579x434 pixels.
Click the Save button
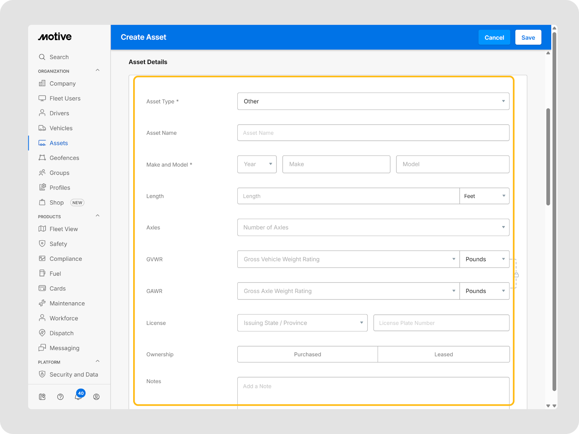click(528, 38)
